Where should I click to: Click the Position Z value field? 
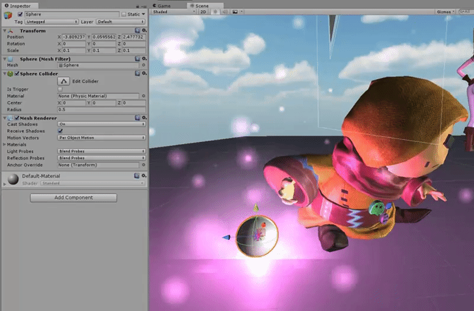[134, 37]
